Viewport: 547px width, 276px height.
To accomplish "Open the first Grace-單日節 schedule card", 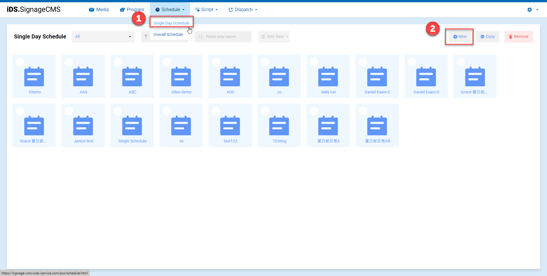I will [475, 76].
